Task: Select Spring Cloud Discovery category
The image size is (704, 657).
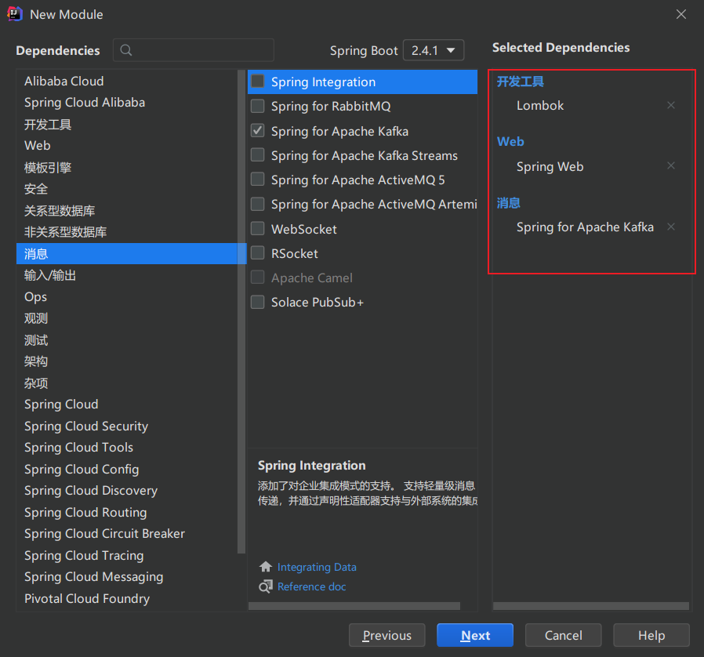Action: (127, 490)
